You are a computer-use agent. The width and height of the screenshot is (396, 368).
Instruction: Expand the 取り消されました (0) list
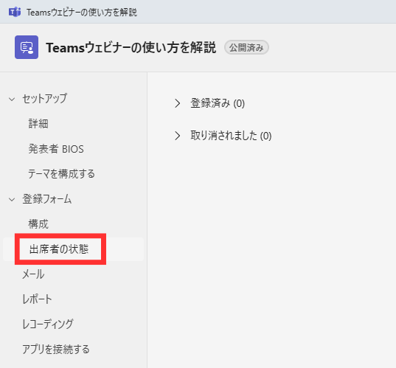point(178,136)
